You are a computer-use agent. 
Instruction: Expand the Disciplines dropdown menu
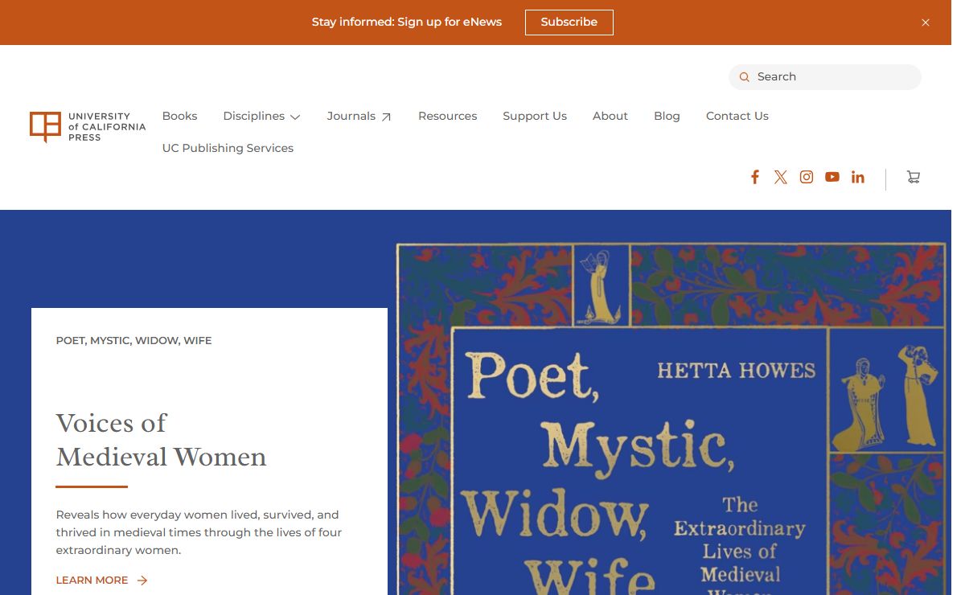point(261,116)
